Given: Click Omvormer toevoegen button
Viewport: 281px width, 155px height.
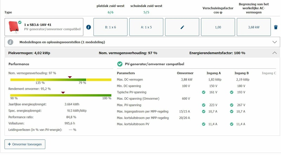Looking at the screenshot, I should [x=25, y=144].
